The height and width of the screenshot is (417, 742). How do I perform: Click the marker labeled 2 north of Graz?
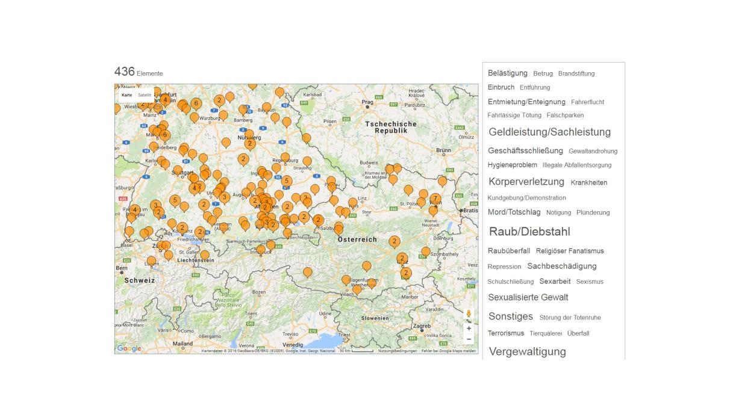(x=394, y=242)
